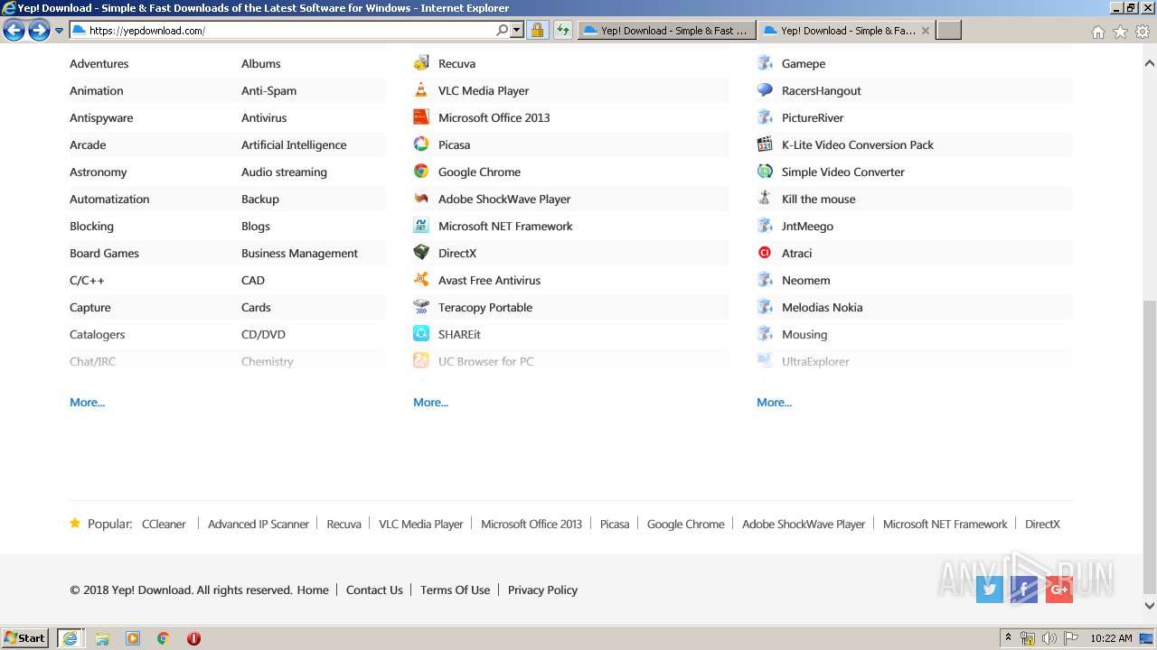The height and width of the screenshot is (650, 1157).
Task: Switch to the first Yep! Download tab
Action: pos(666,30)
